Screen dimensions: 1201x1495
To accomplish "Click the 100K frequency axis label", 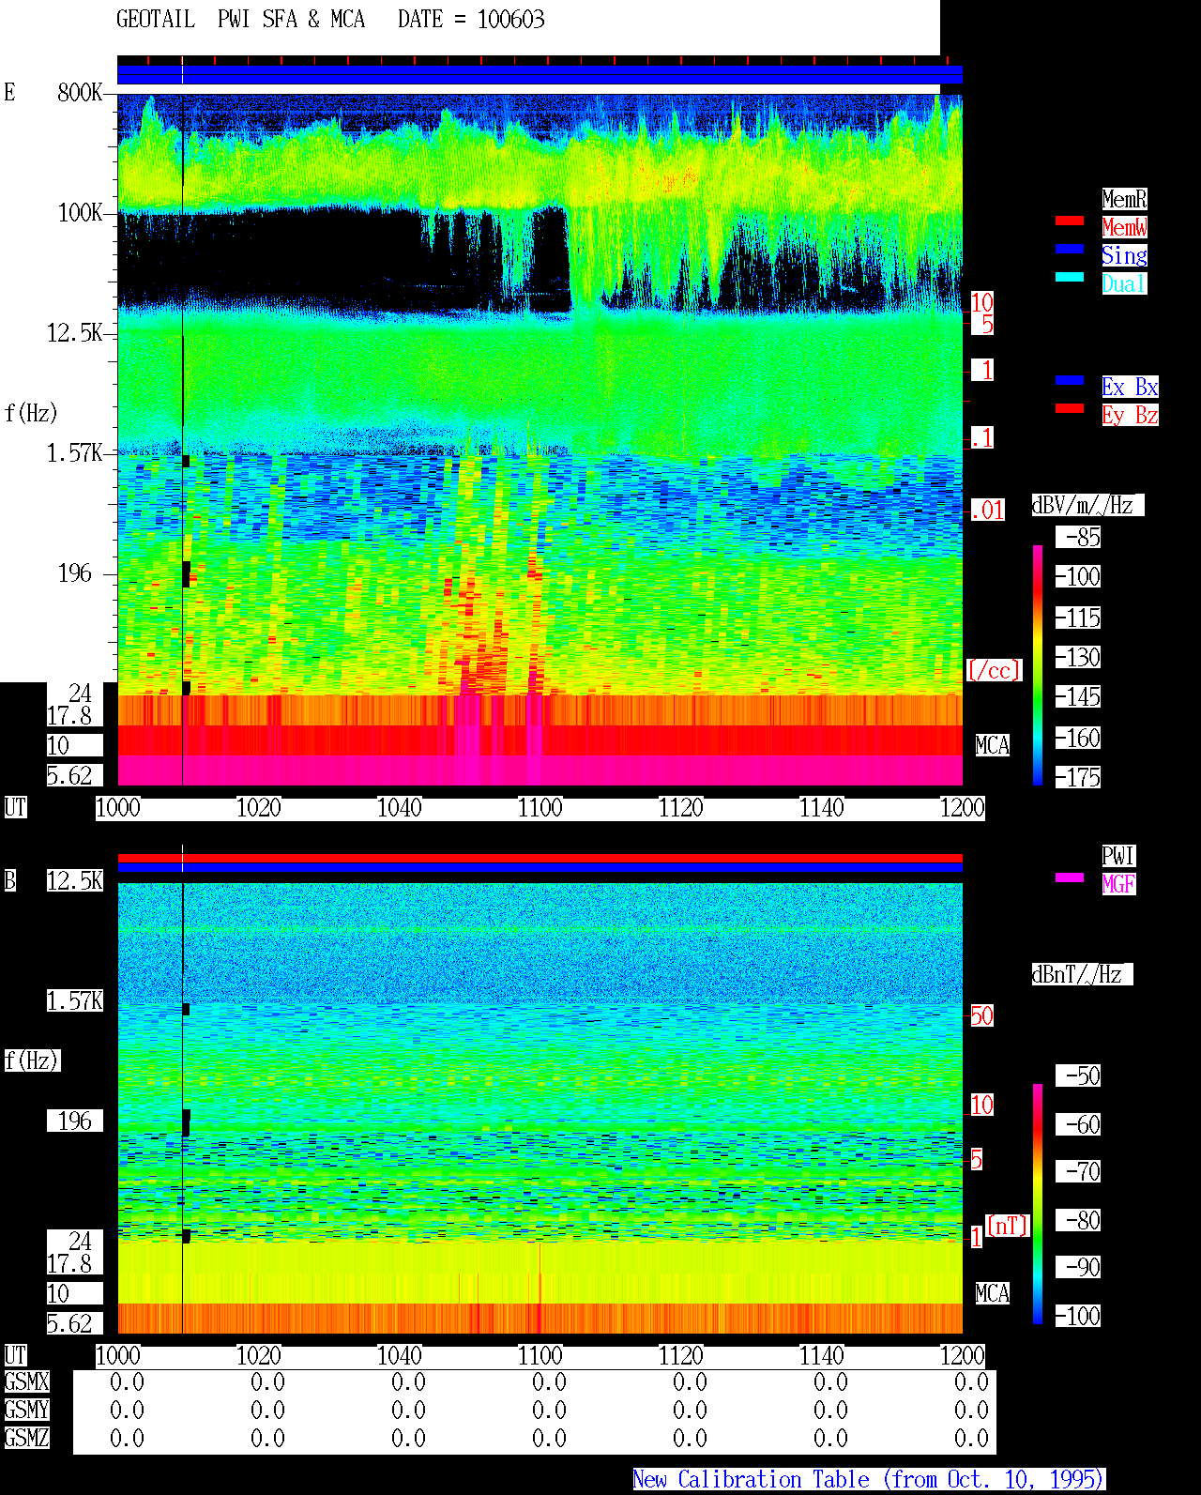I will click(x=80, y=213).
